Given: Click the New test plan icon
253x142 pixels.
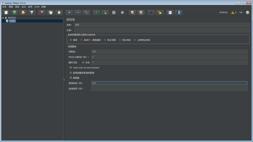Looking at the screenshot, I should click(x=6, y=13).
